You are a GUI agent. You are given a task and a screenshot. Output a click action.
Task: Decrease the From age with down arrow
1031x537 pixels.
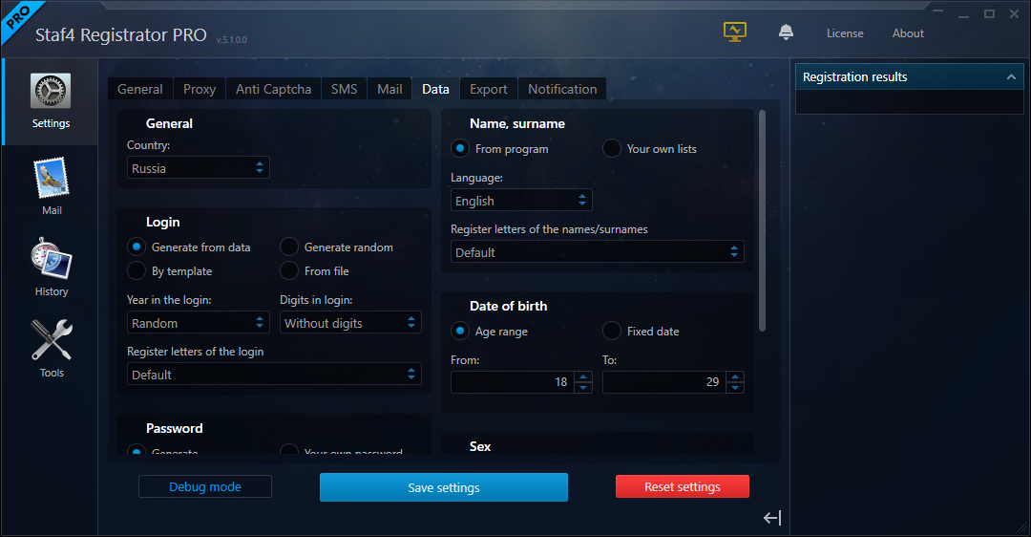pyautogui.click(x=583, y=388)
